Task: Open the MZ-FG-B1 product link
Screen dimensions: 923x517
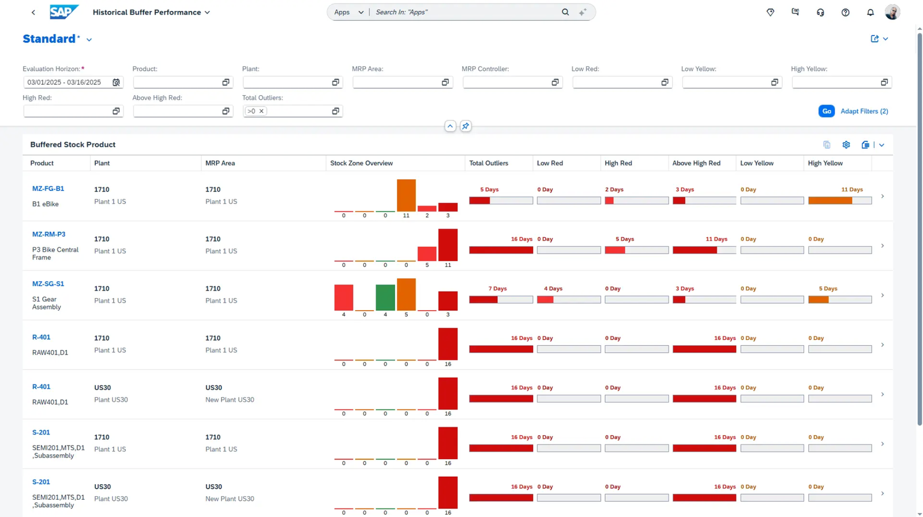Action: 48,188
